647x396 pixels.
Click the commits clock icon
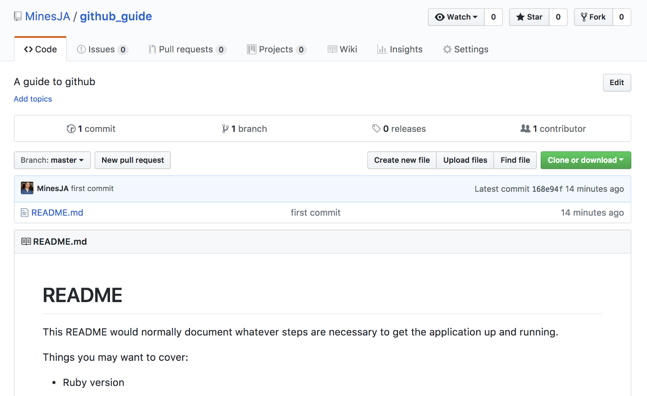click(72, 129)
